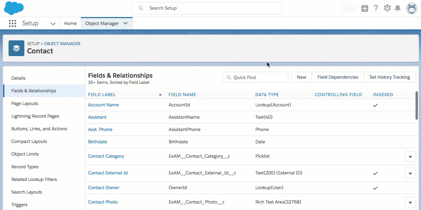Open global actions plus icon

click(365, 8)
